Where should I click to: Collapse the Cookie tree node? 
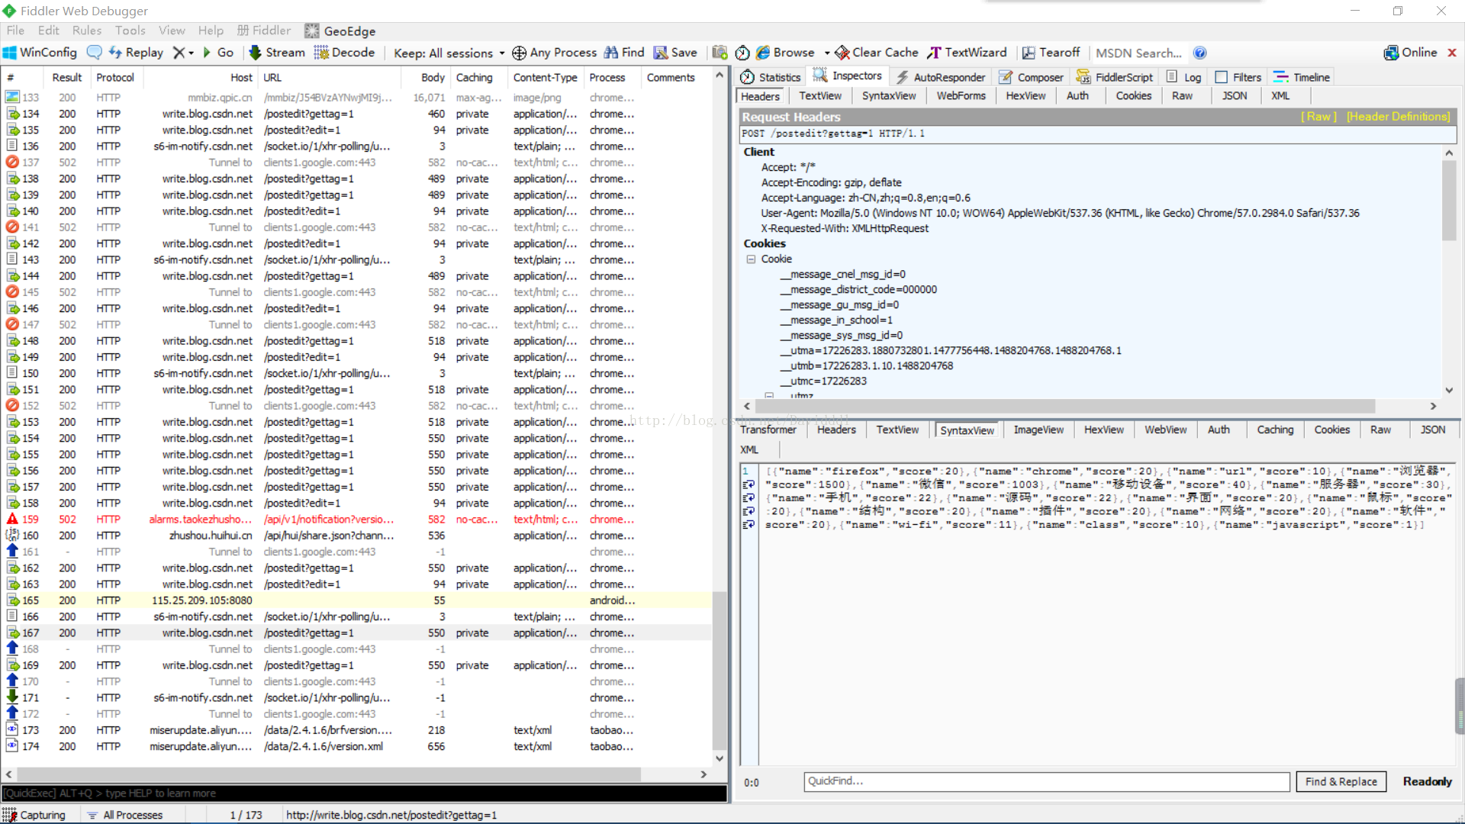(751, 259)
